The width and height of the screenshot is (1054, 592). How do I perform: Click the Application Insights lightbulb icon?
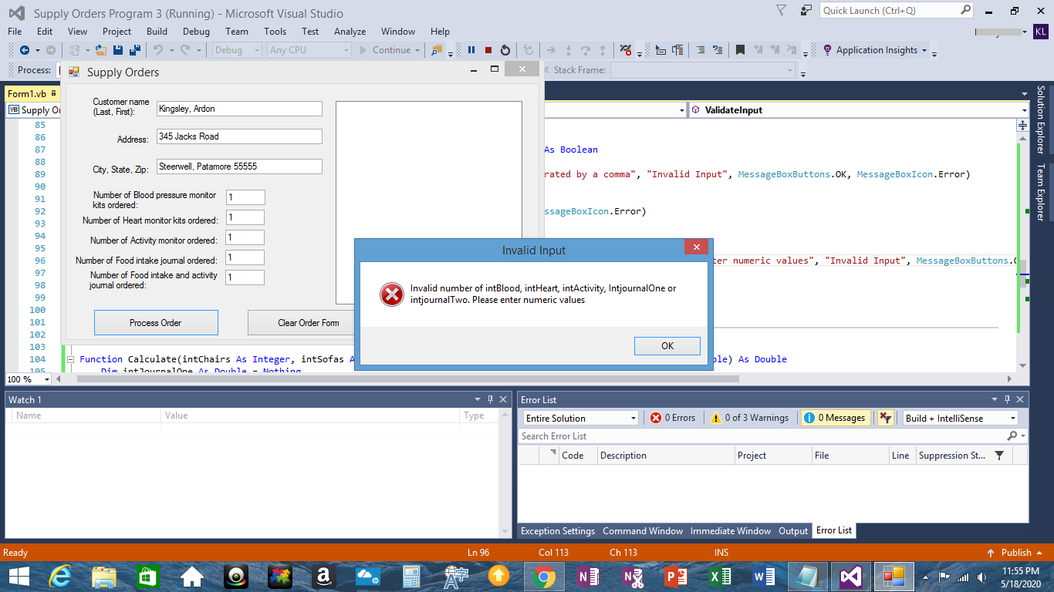828,50
